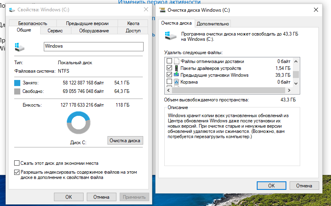
Task: Click the Локальный диск type value
Action: (x=75, y=63)
